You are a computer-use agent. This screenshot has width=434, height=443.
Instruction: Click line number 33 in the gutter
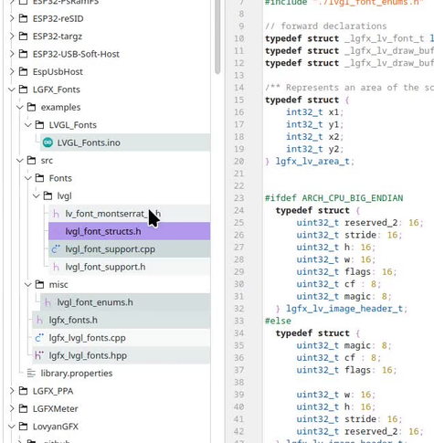pyautogui.click(x=239, y=321)
